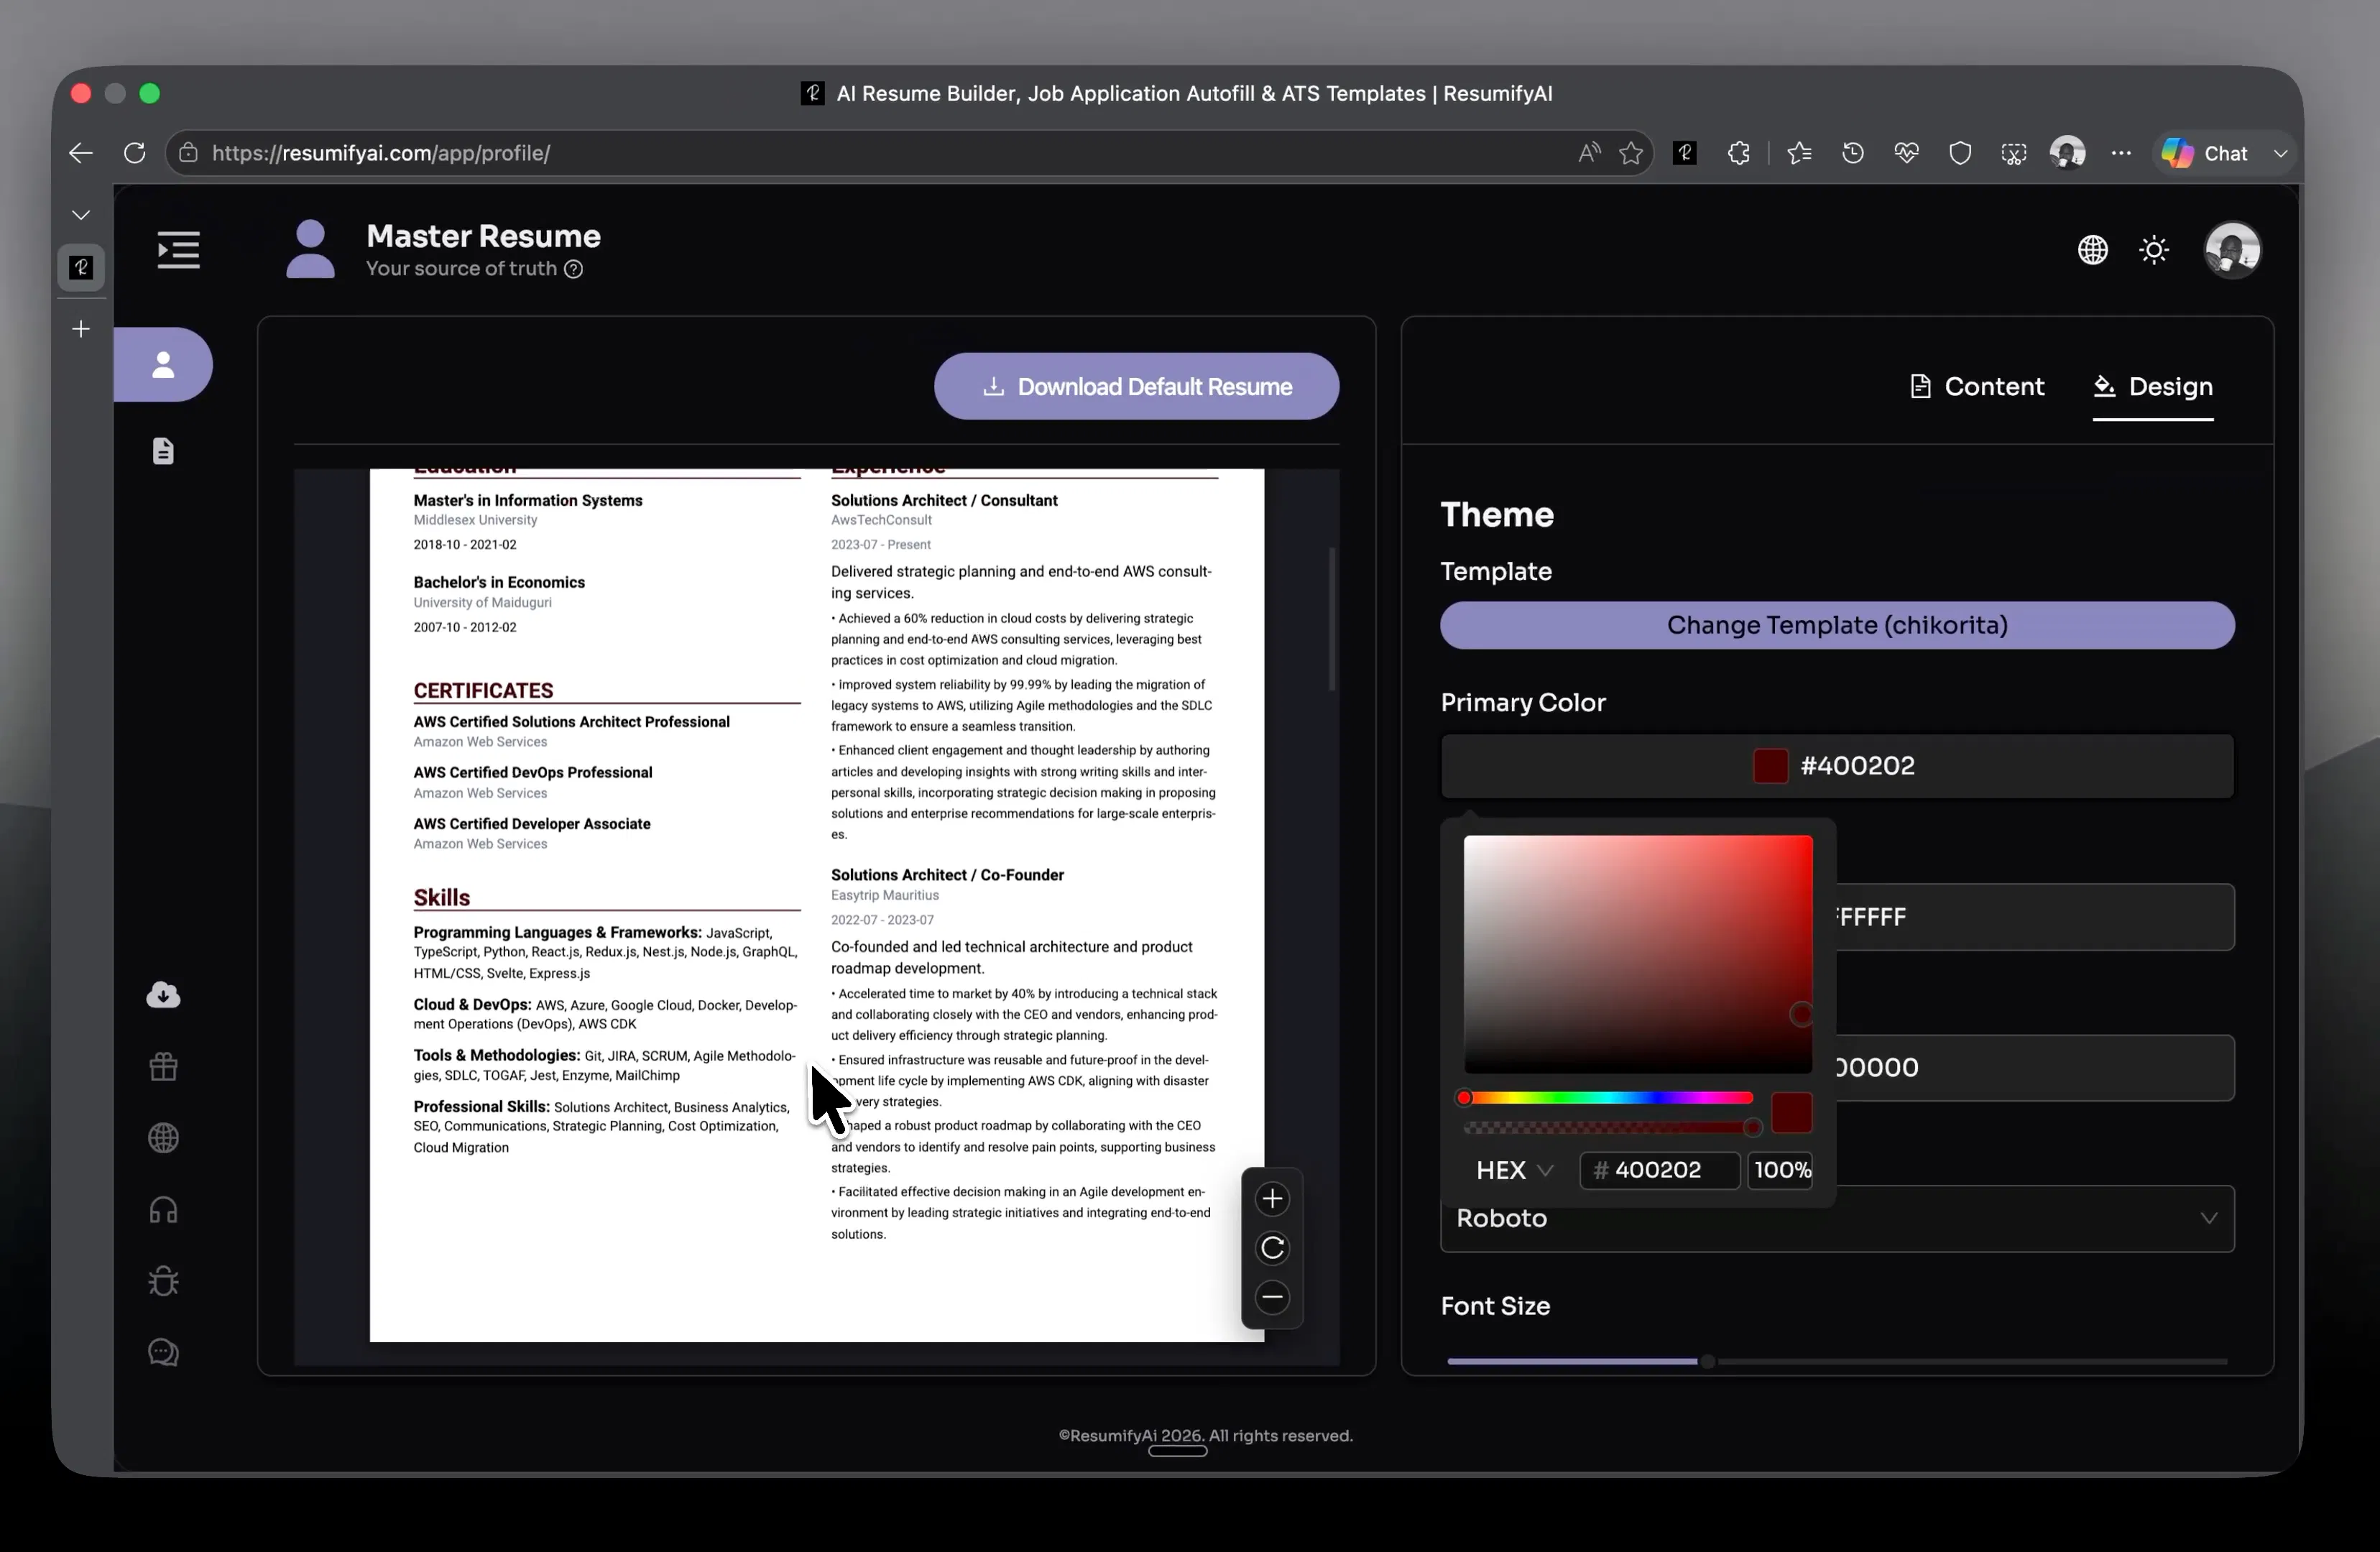Open ResumifyAI extension icon in toolbar

(1685, 153)
